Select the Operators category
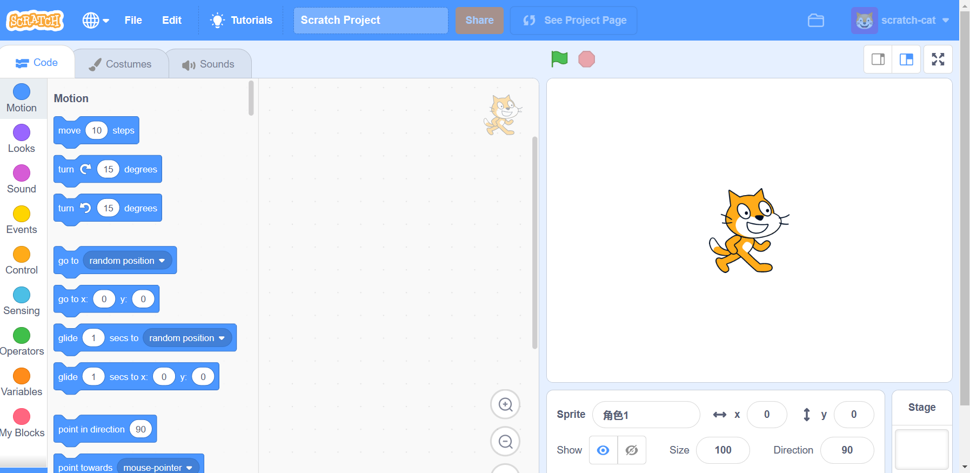Screen dimensions: 970x473 (x=22, y=342)
